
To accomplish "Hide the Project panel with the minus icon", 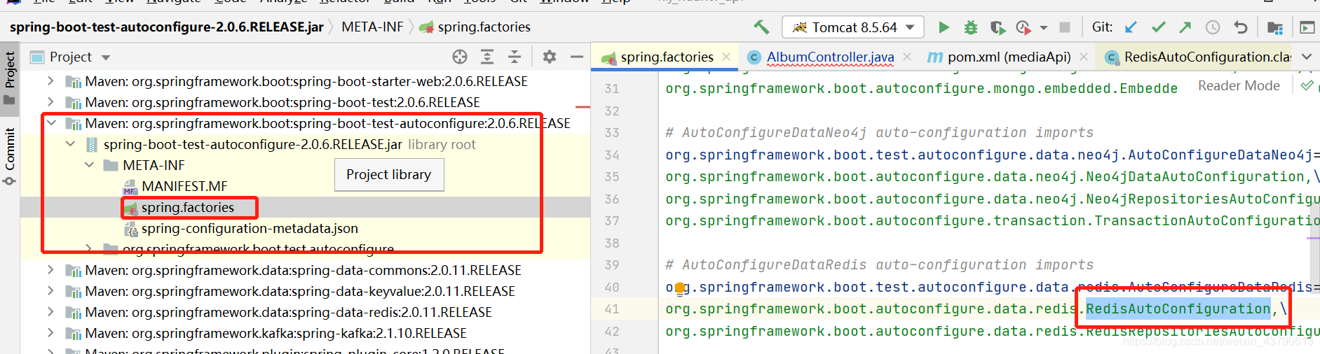I will [x=577, y=57].
